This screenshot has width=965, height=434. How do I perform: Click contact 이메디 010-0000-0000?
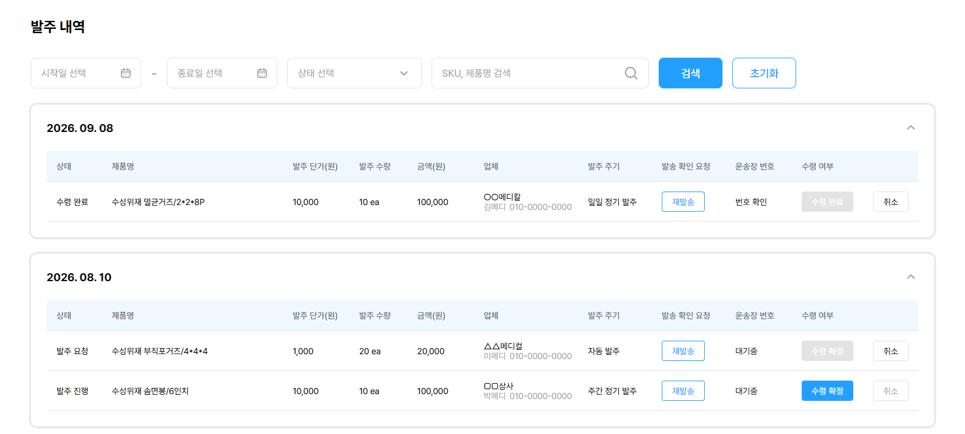click(528, 357)
